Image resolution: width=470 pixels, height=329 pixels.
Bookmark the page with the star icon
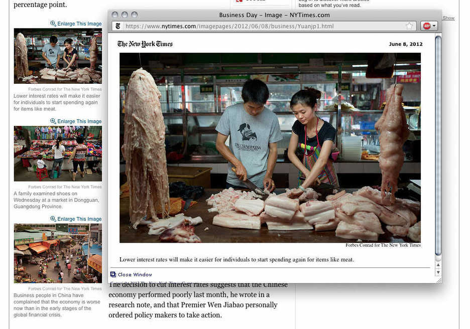[x=409, y=26]
